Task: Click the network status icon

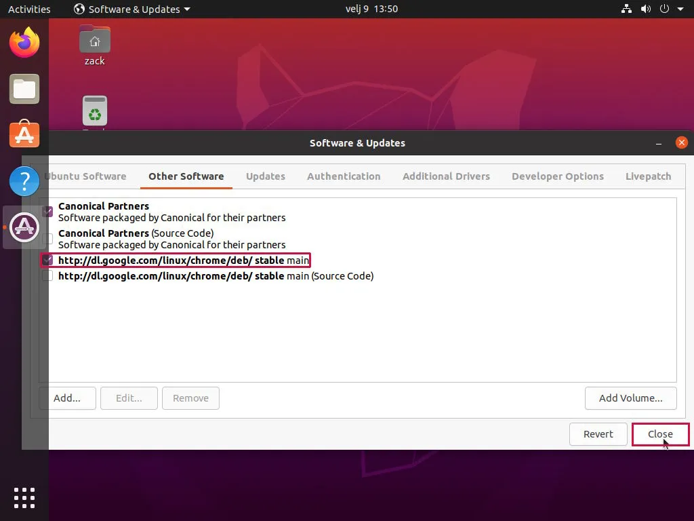Action: point(626,9)
